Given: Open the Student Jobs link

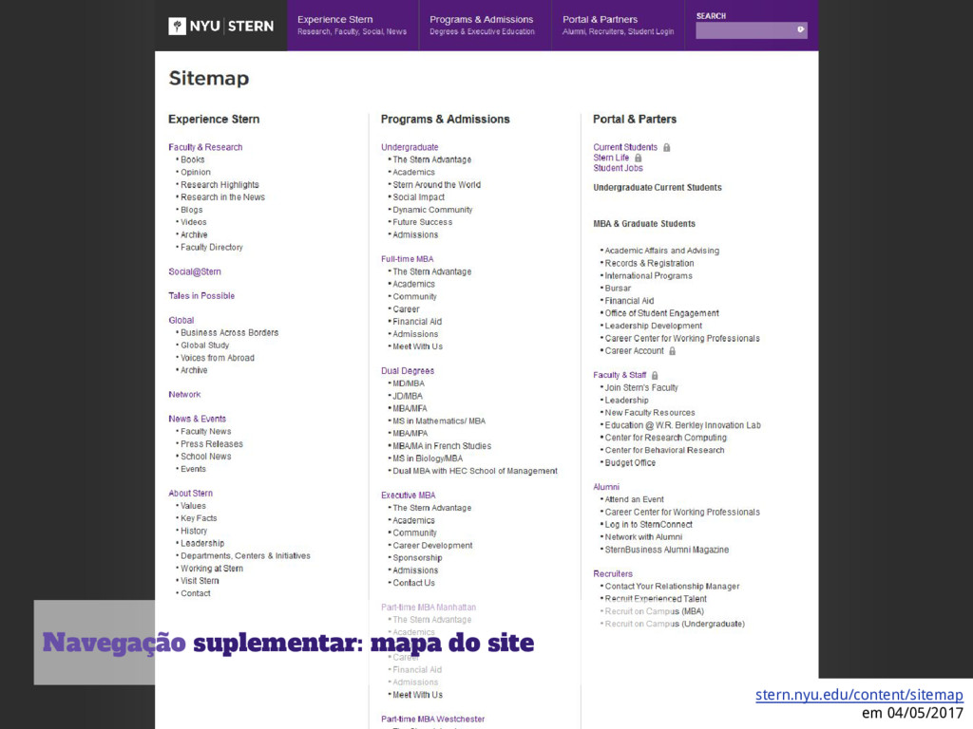Looking at the screenshot, I should click(618, 168).
